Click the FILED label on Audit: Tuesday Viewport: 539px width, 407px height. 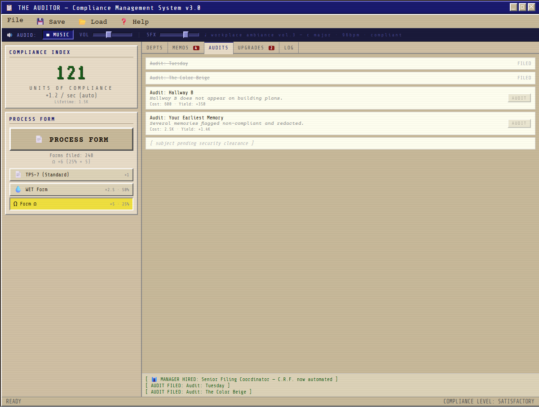click(524, 64)
